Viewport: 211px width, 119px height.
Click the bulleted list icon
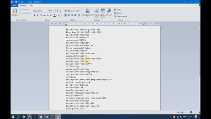tap(72, 11)
